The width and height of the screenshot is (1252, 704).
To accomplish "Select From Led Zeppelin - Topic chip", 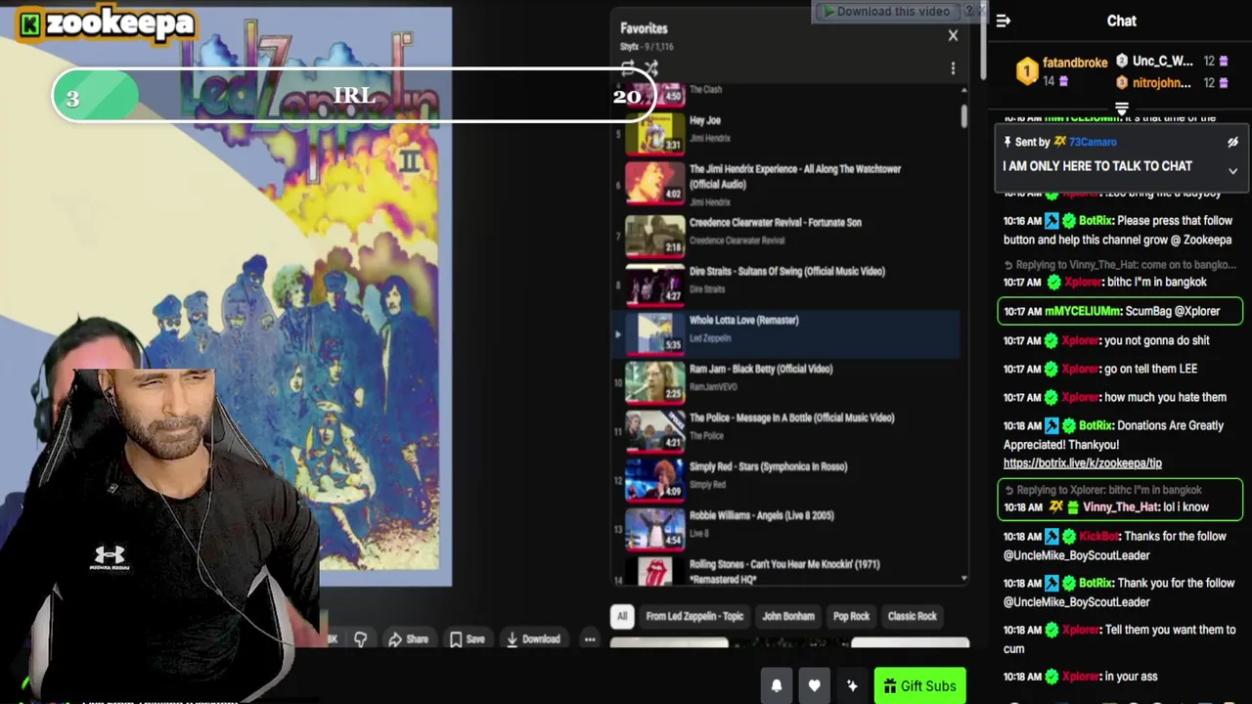I will click(694, 616).
